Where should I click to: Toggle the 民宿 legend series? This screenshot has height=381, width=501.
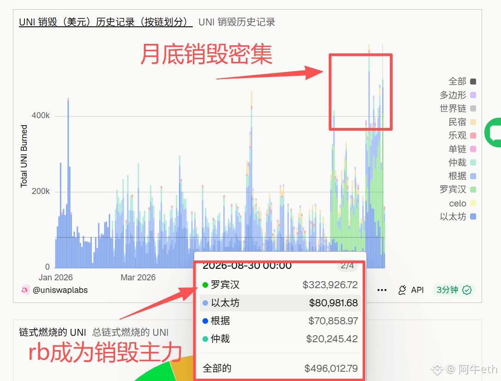[462, 122]
